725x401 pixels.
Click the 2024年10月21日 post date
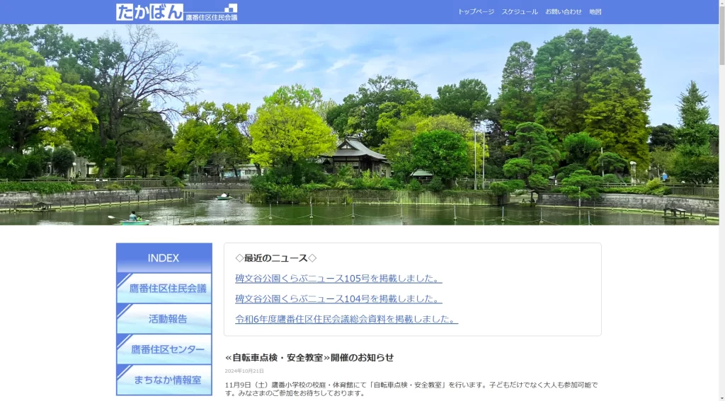244,371
